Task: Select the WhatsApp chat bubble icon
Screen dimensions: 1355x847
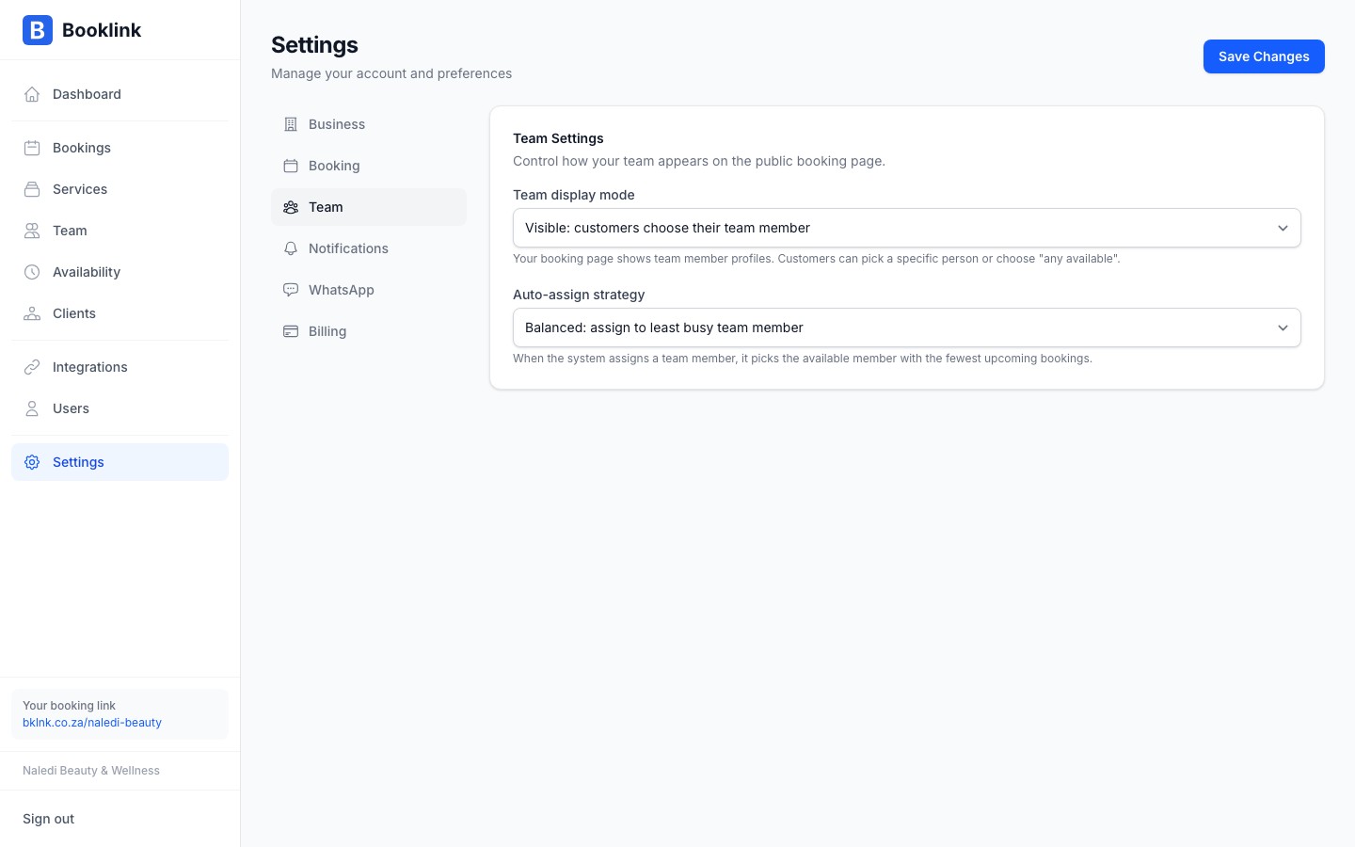Action: coord(291,290)
